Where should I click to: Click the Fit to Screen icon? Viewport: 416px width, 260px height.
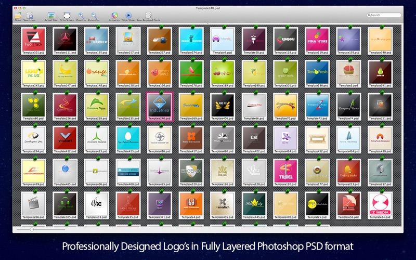tap(67, 16)
